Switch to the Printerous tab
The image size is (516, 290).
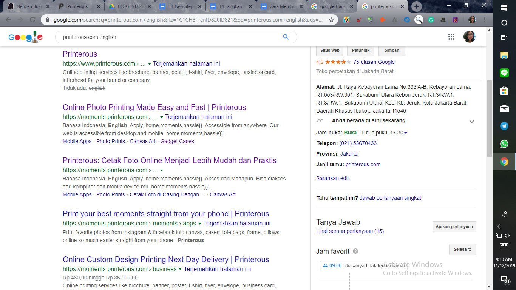(x=79, y=6)
